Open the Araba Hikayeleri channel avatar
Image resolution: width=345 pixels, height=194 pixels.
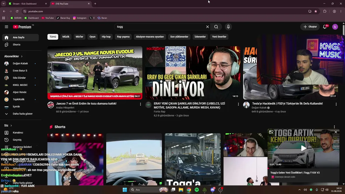(x=51, y=105)
